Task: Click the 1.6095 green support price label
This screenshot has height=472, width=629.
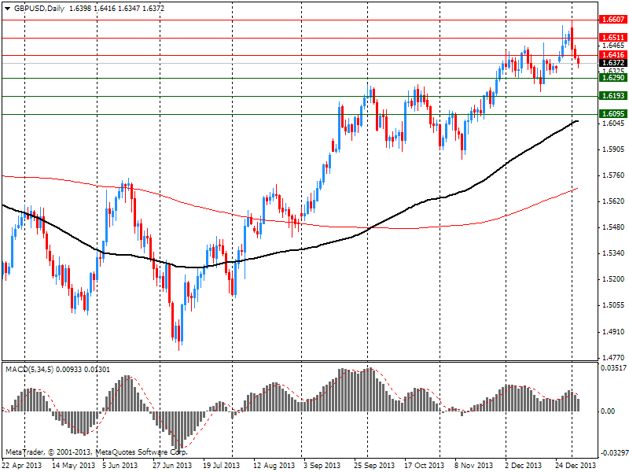Action: click(613, 113)
